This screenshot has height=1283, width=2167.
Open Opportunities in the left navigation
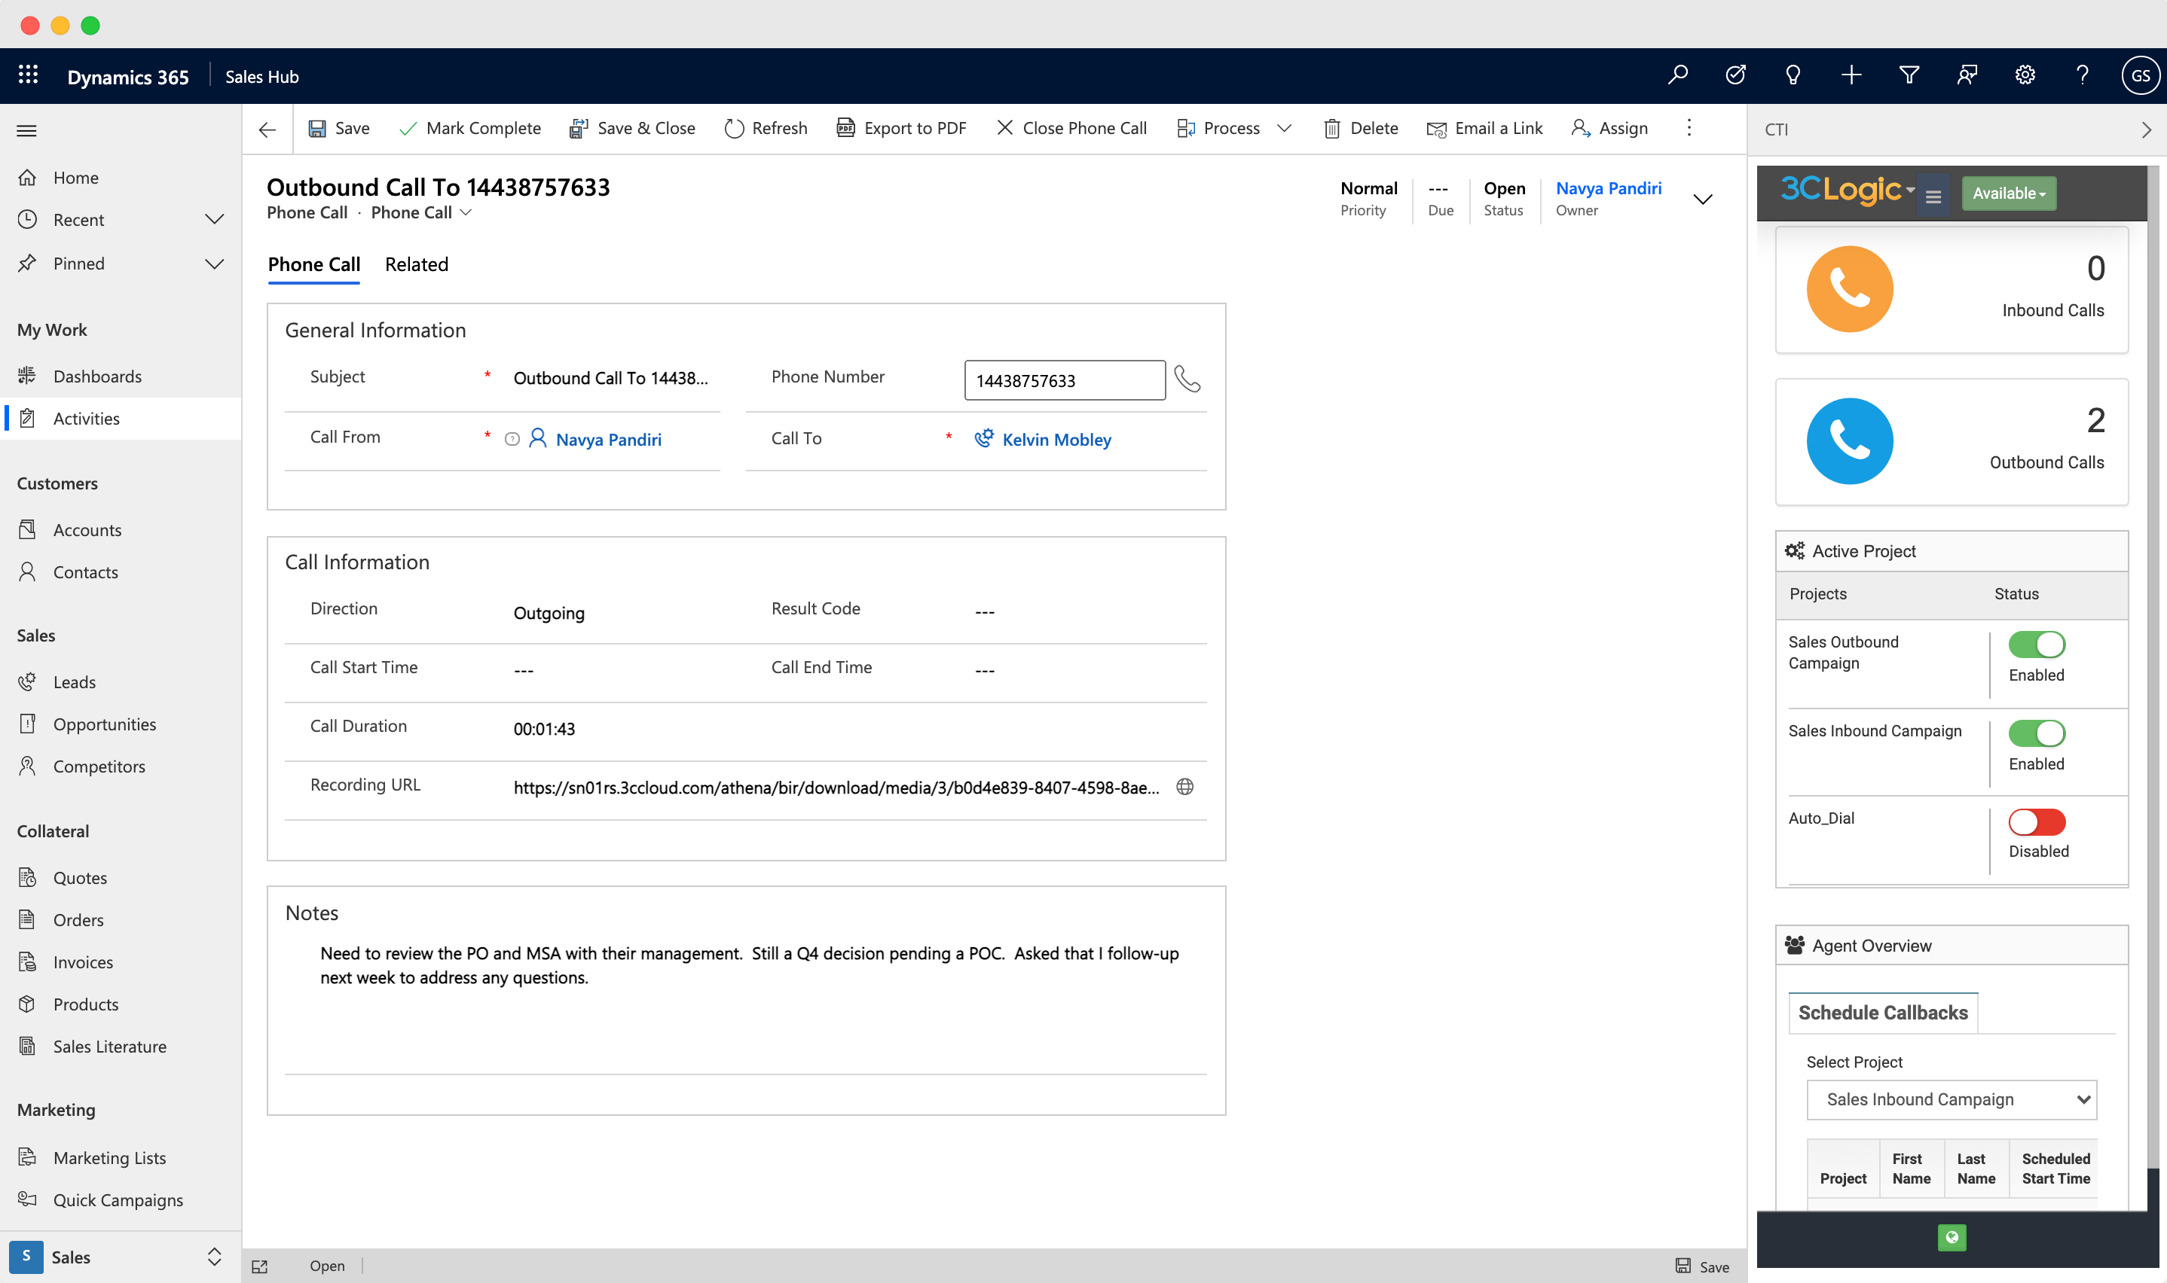click(105, 724)
